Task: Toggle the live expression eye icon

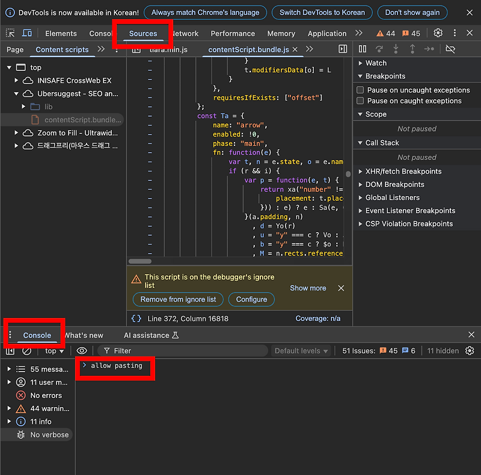Action: coord(82,351)
